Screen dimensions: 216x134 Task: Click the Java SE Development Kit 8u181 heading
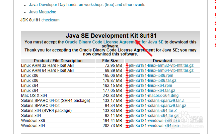[111, 36]
